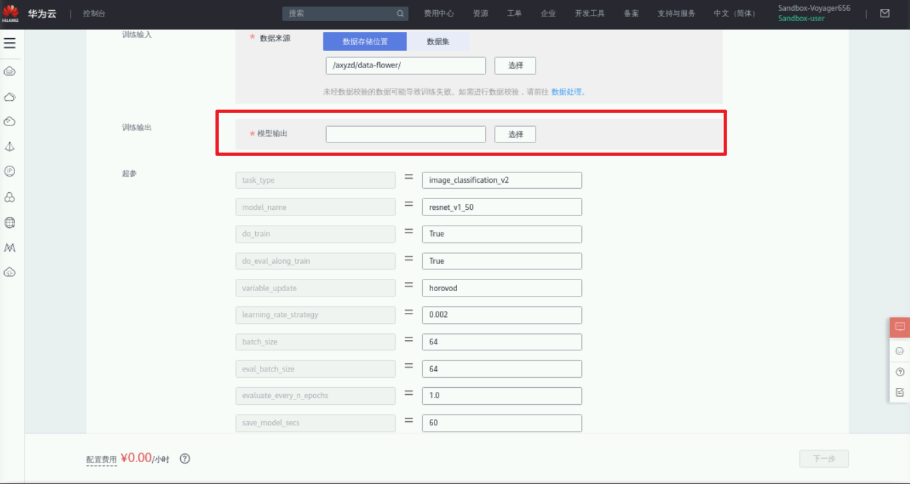Open the 费用中心 menu
Screen dimensions: 910x484
[x=439, y=14]
